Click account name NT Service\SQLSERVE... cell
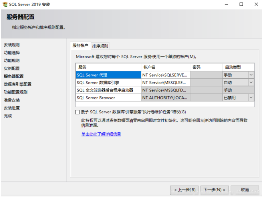 166,75
